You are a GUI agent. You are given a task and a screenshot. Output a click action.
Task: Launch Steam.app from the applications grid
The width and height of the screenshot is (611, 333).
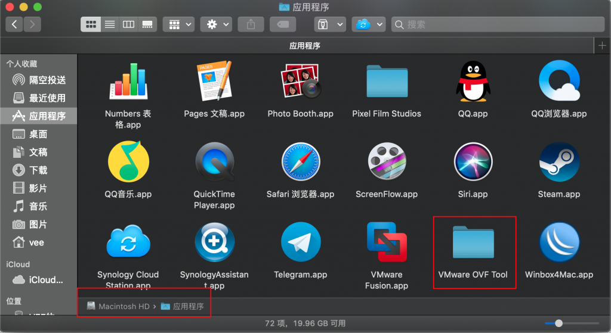click(559, 162)
